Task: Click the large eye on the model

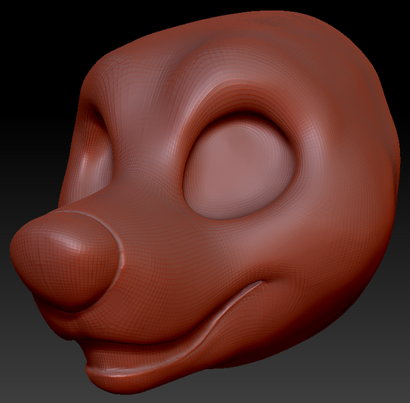Action: tap(240, 169)
